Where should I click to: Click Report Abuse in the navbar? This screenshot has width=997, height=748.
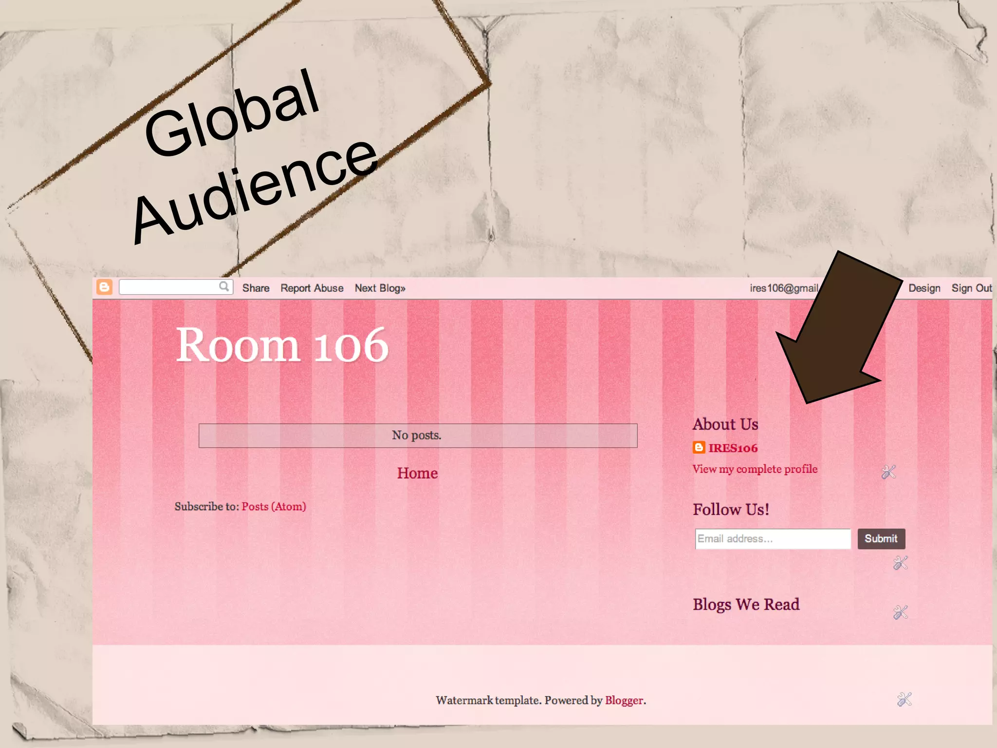point(312,288)
